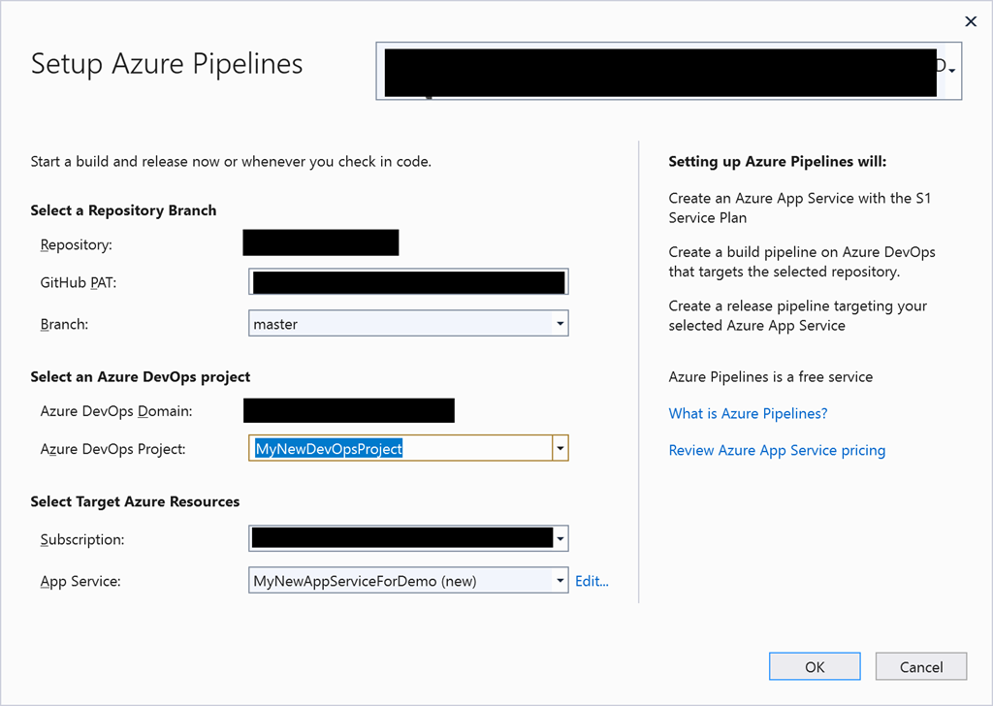This screenshot has height=706, width=993.
Task: Click the 'Azure DevOps Domain:' label
Action: click(116, 411)
